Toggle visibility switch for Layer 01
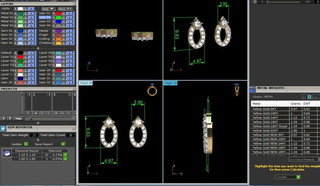The height and width of the screenshot is (186, 320). [x=31, y=57]
